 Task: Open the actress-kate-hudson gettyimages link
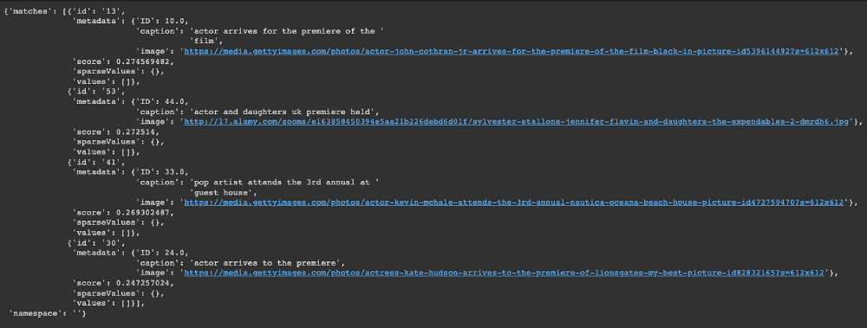click(505, 273)
